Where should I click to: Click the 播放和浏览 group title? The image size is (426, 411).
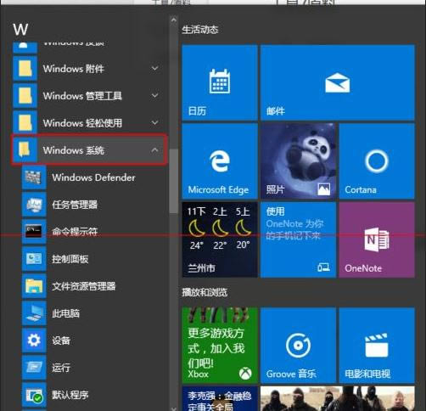[x=205, y=292]
